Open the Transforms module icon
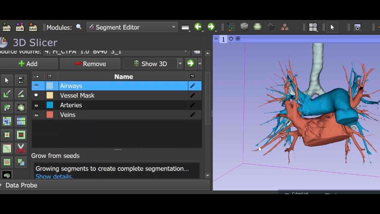 [x=271, y=27]
